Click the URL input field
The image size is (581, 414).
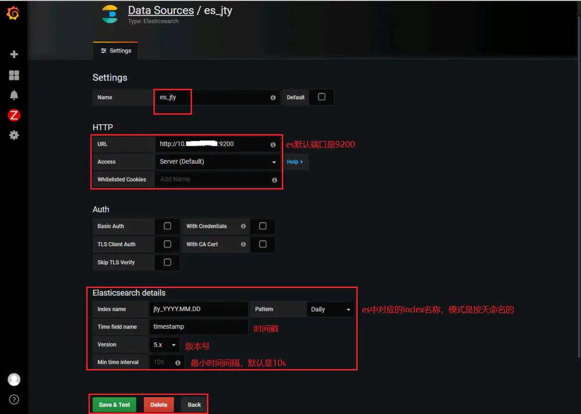point(217,144)
